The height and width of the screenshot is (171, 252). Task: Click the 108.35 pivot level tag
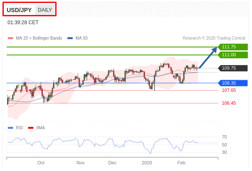233,83
